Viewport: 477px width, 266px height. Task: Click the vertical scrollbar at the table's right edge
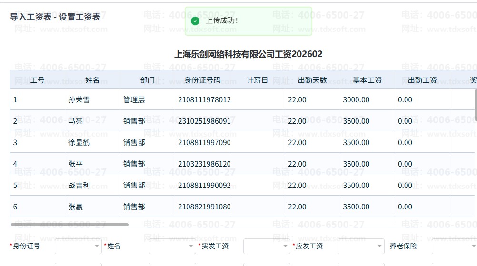click(x=475, y=105)
